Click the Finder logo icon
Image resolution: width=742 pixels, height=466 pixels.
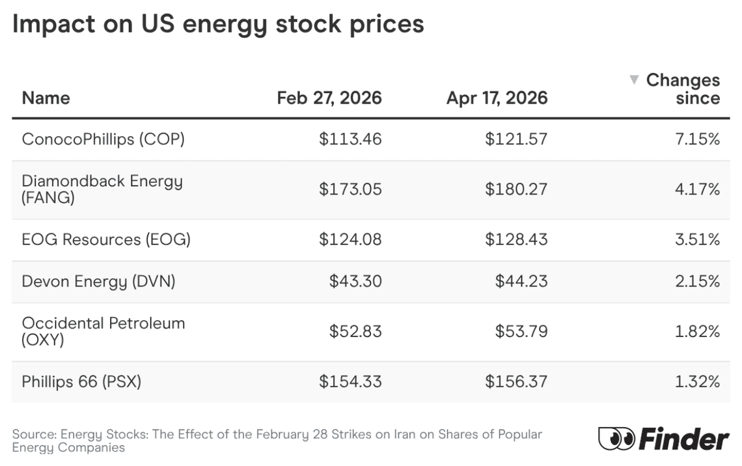click(616, 439)
